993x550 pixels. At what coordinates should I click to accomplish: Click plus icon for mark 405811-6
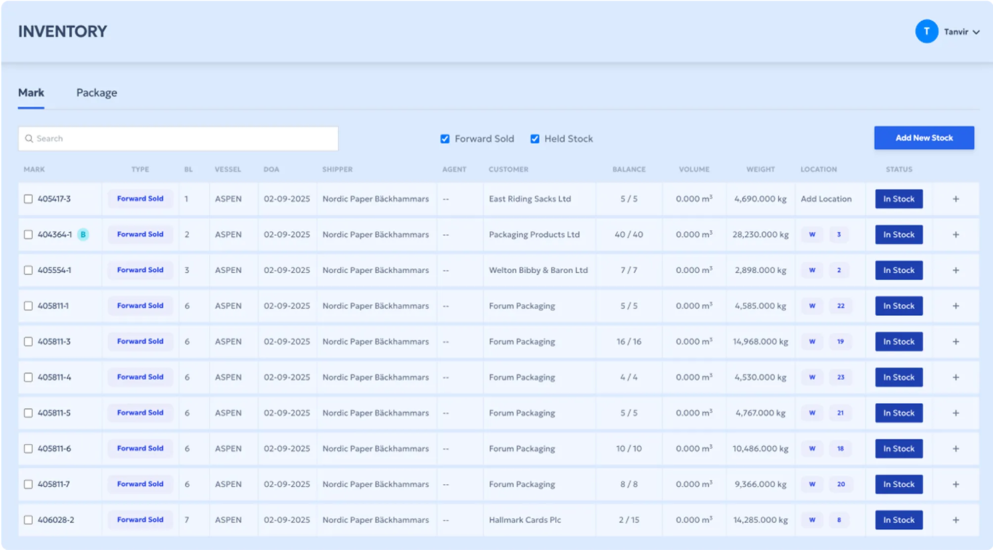click(955, 449)
